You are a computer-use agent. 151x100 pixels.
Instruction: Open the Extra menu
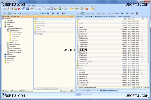tap(28, 5)
